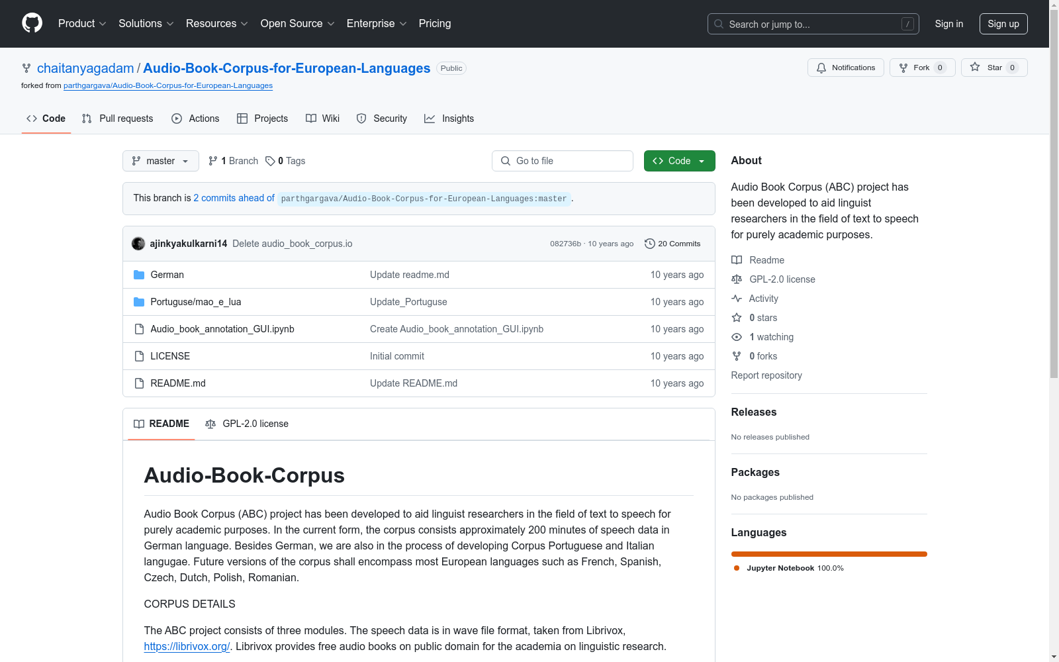
Task: Switch to the Actions tab
Action: tap(195, 118)
